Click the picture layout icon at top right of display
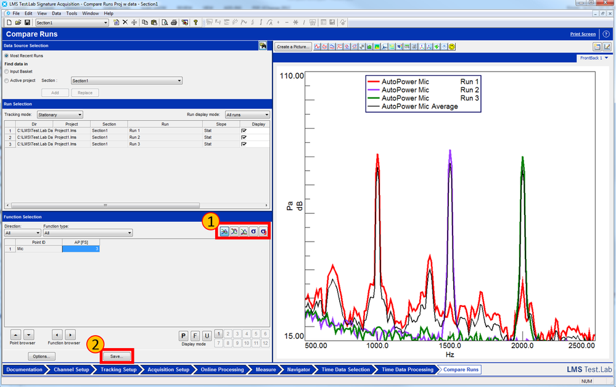Image resolution: width=616 pixels, height=387 pixels. click(597, 47)
